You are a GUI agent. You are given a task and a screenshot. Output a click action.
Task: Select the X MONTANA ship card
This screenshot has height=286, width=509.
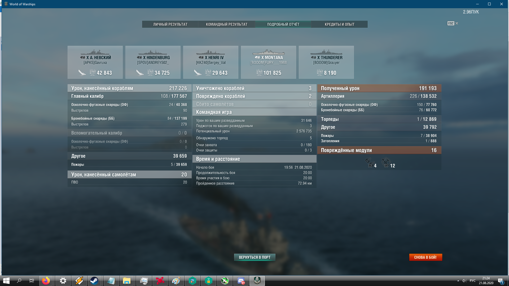click(269, 62)
